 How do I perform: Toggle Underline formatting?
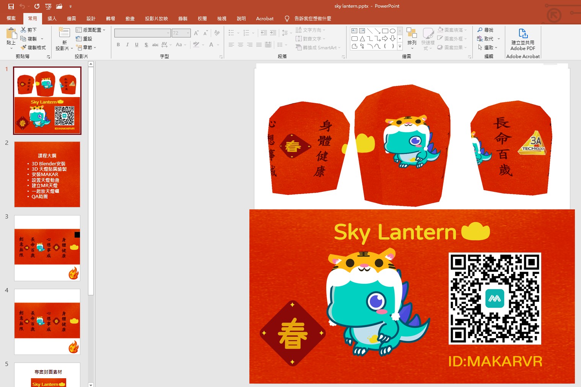137,45
